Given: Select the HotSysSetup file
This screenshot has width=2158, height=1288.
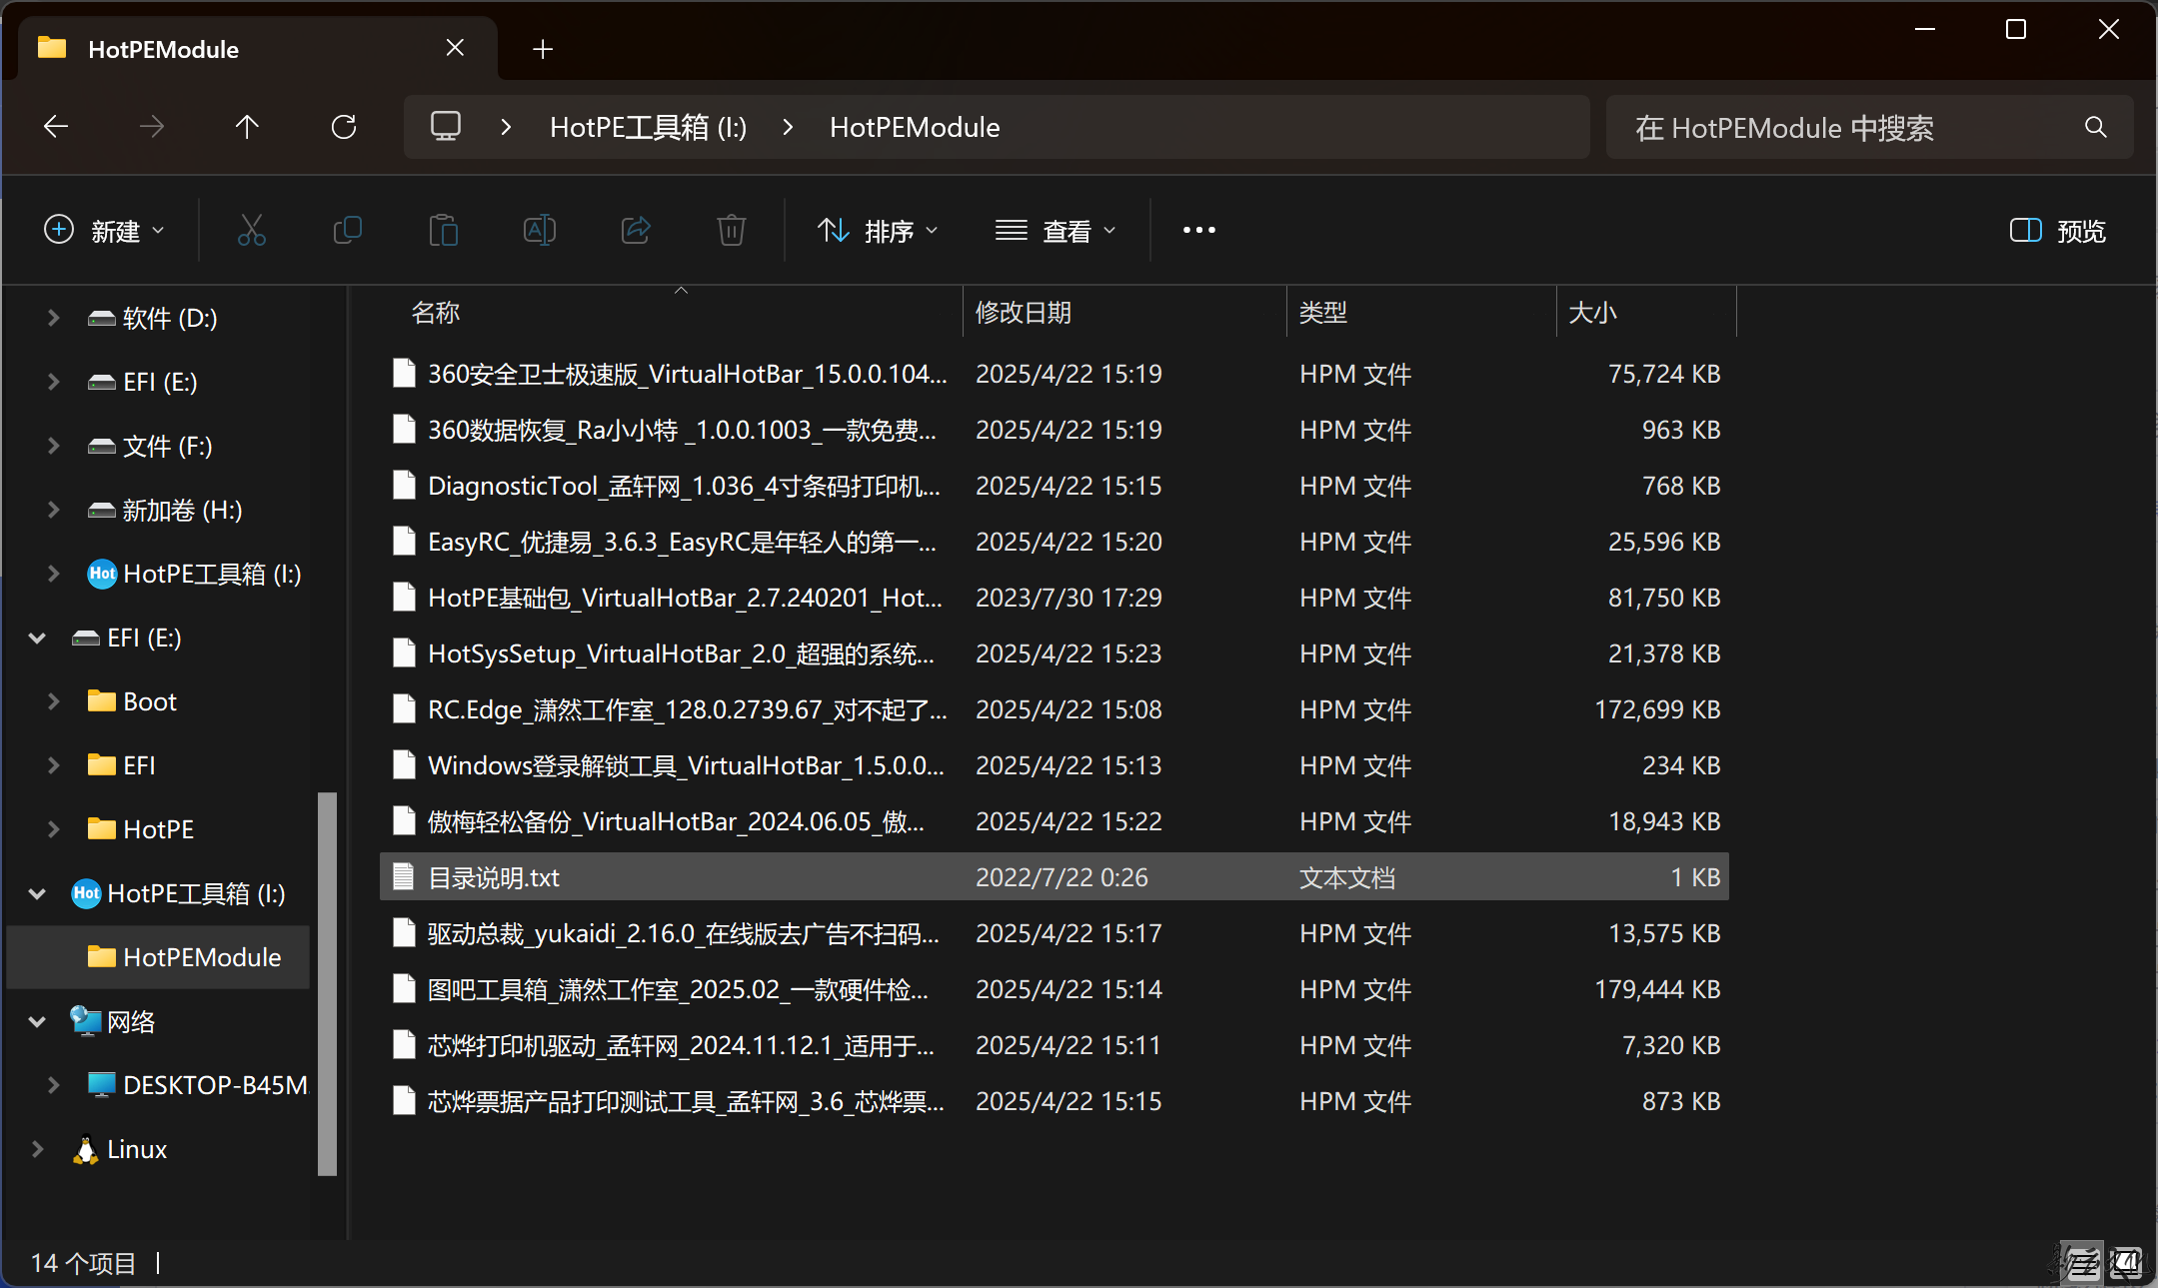Looking at the screenshot, I should [1055, 653].
